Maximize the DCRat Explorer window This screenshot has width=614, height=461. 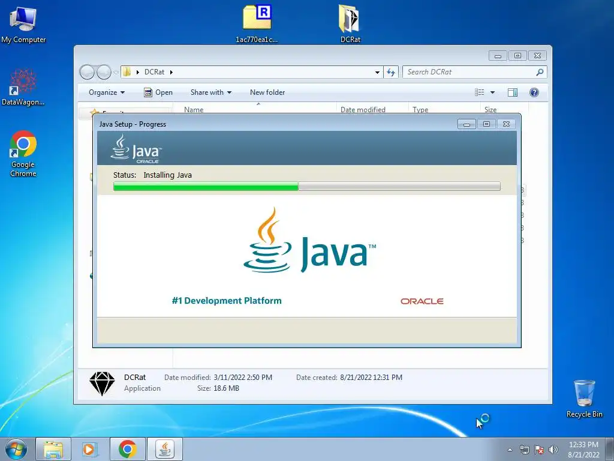[x=517, y=56]
